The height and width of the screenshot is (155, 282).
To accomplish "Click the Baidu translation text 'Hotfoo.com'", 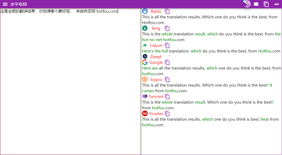I will (x=153, y=23).
